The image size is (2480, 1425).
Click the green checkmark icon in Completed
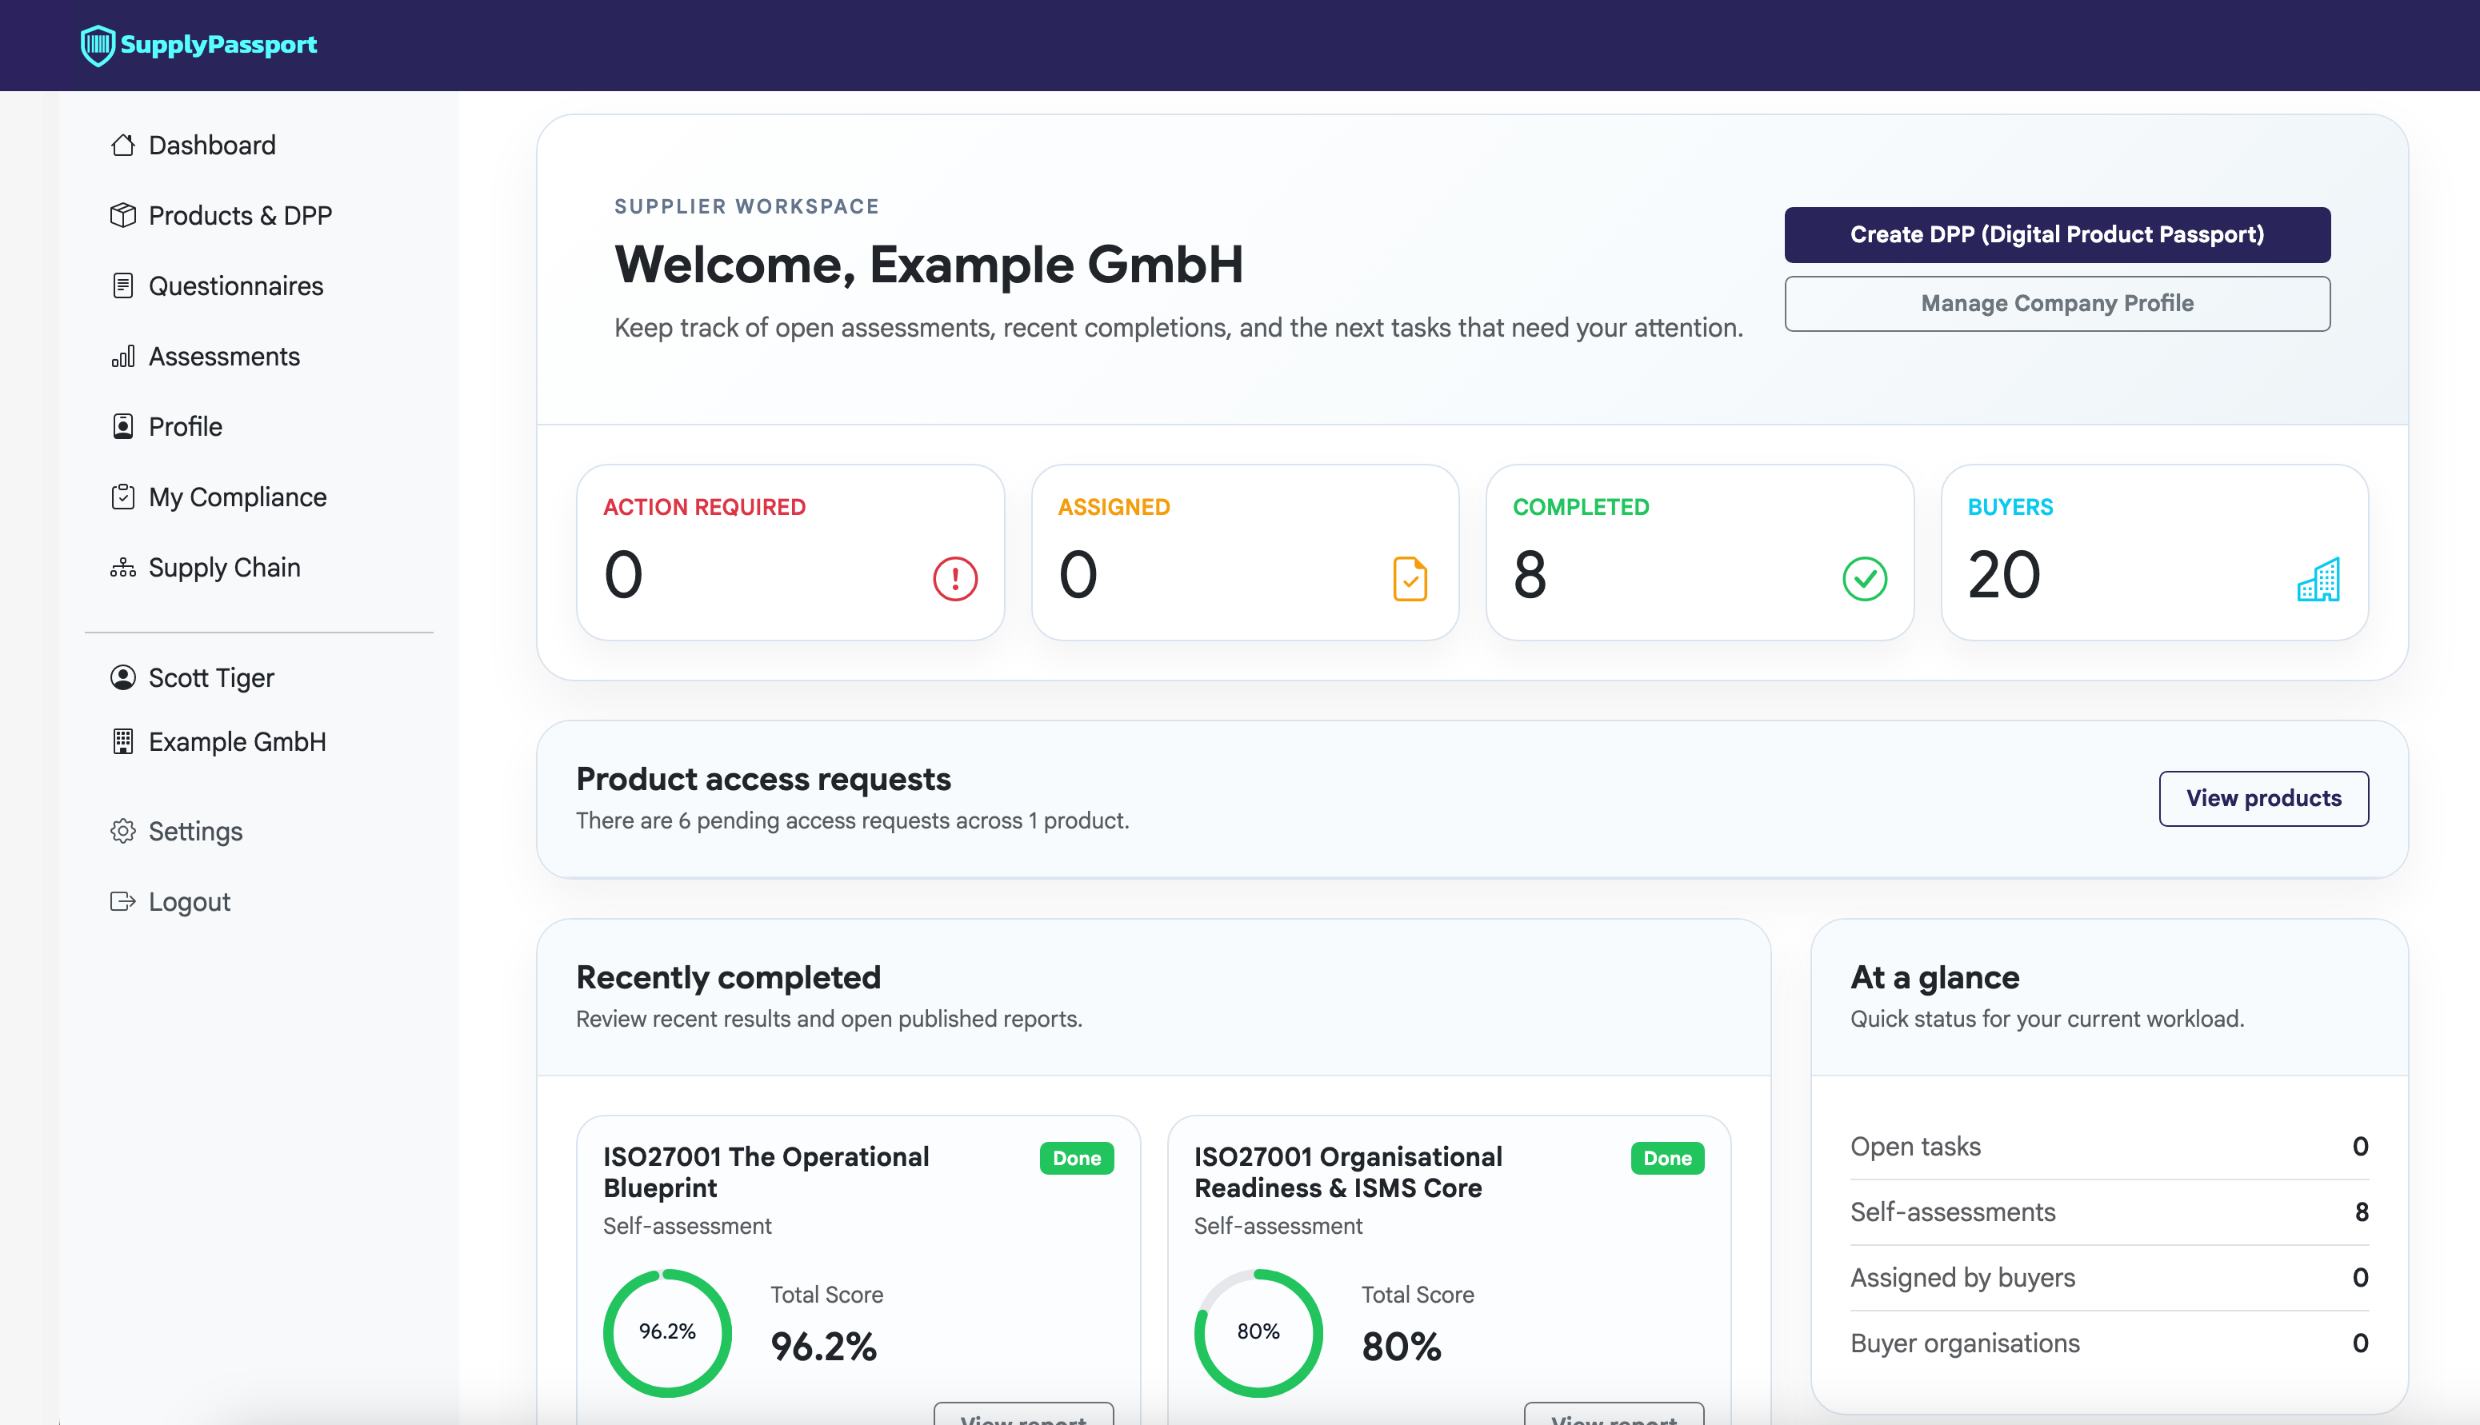pos(1864,578)
